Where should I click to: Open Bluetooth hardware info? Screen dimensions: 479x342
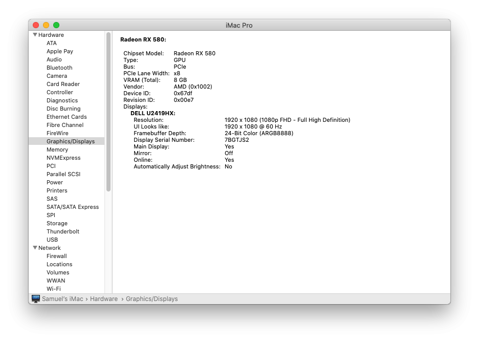59,68
